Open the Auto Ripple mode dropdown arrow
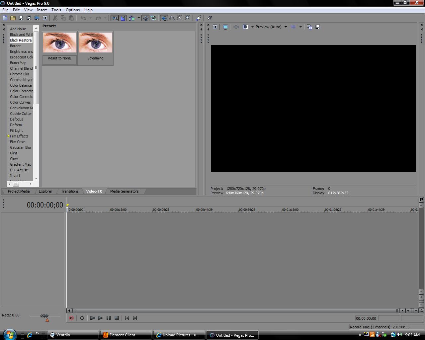The image size is (425, 340). pyautogui.click(x=139, y=18)
